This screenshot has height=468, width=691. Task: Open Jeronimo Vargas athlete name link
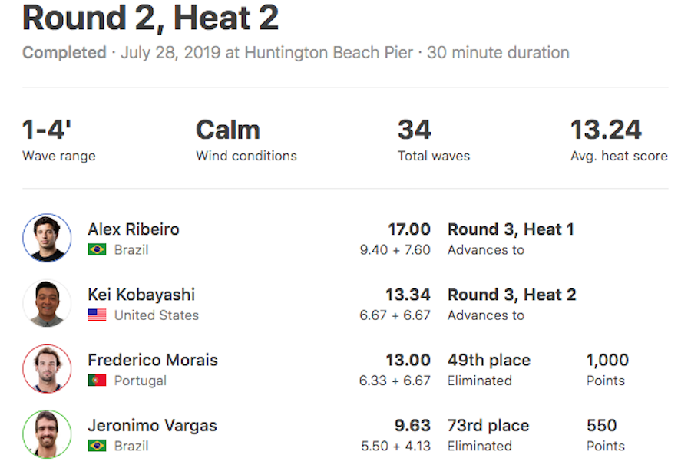click(153, 426)
